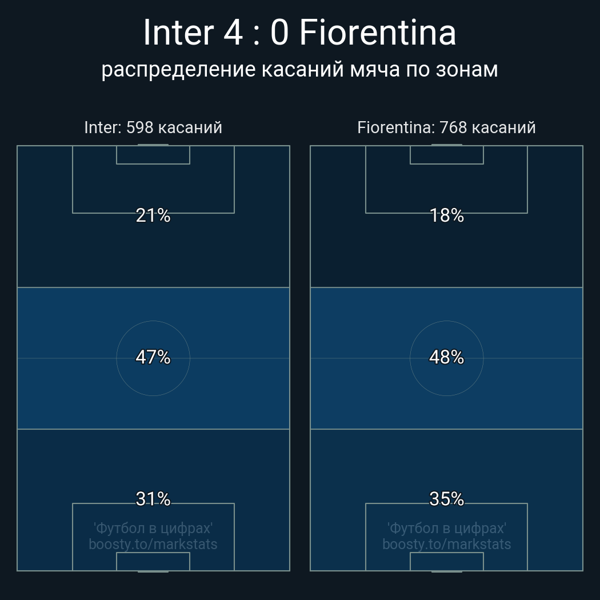
Task: Click the top goal box on Fiorentina pitch
Action: [446, 155]
